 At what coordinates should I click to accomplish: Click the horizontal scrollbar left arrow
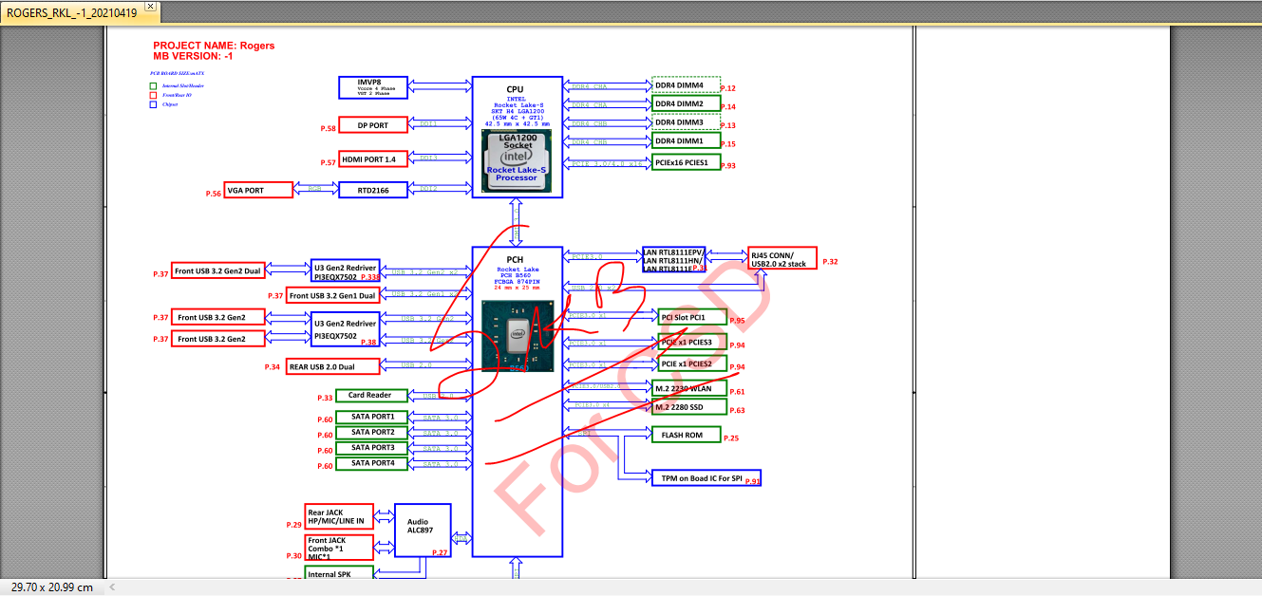pyautogui.click(x=112, y=587)
